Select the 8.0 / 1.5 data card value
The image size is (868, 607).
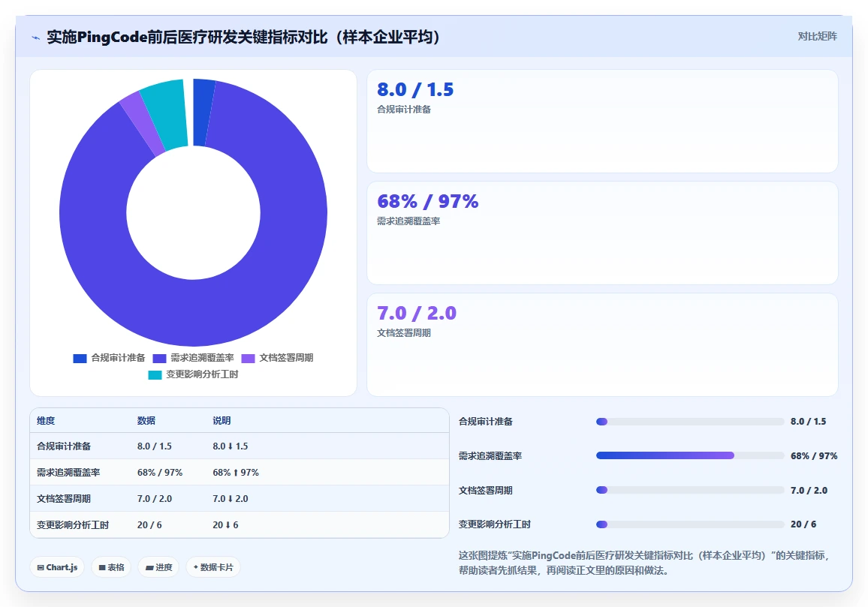click(x=415, y=89)
